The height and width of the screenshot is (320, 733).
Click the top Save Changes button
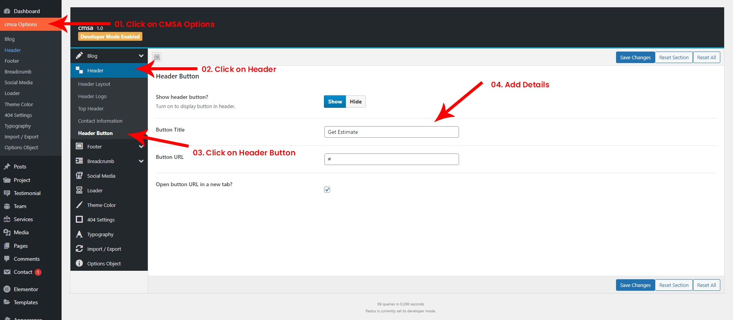[635, 58]
